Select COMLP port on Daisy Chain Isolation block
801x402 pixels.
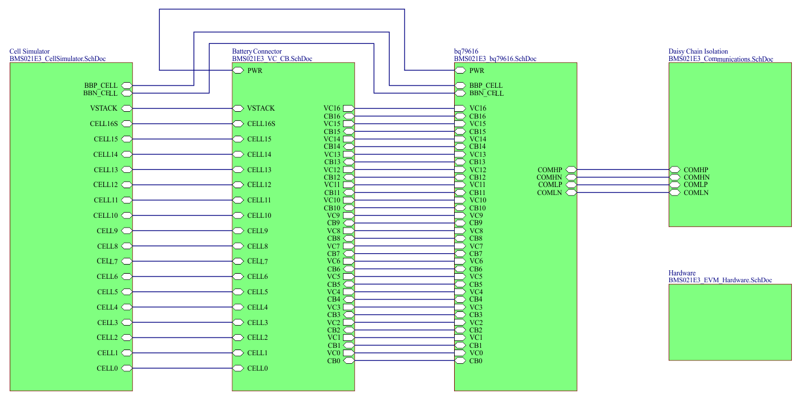pyautogui.click(x=675, y=185)
